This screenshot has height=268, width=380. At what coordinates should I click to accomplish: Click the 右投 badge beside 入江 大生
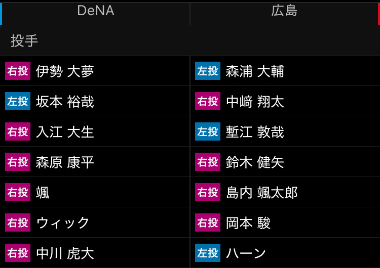pyautogui.click(x=18, y=131)
